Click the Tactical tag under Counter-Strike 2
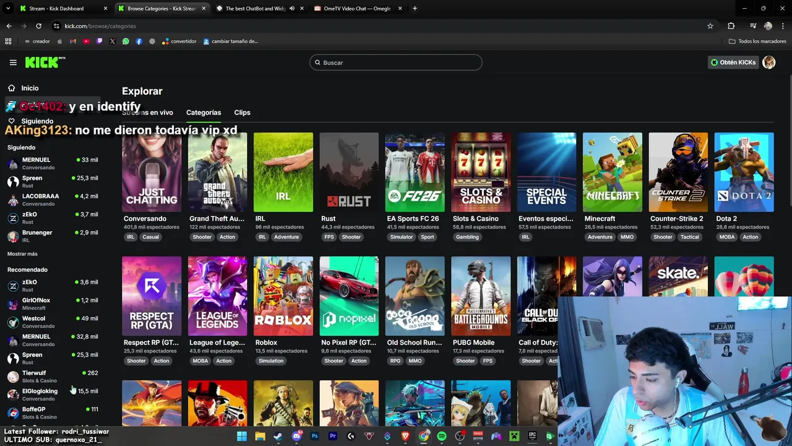 point(689,237)
